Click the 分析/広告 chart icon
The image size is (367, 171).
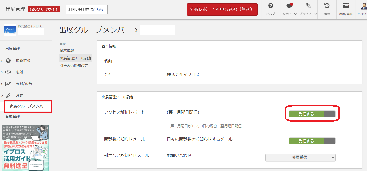8,84
